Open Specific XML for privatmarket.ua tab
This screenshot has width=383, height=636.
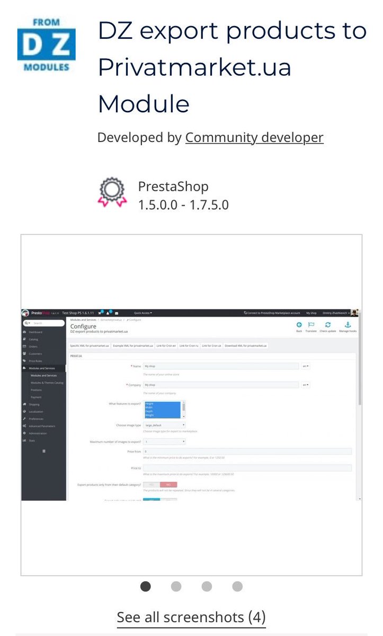coord(90,346)
